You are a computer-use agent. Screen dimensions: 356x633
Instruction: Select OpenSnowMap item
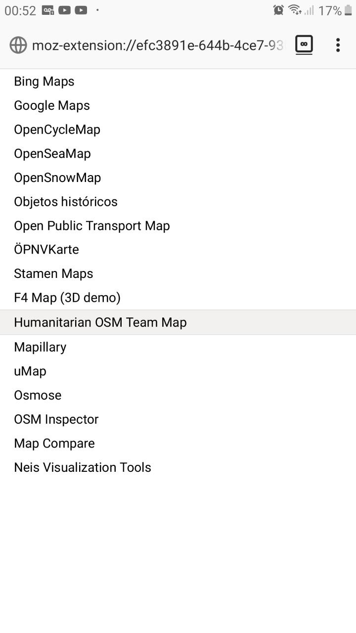pos(178,178)
